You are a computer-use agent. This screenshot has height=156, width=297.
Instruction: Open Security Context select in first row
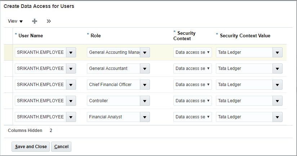coord(192,52)
